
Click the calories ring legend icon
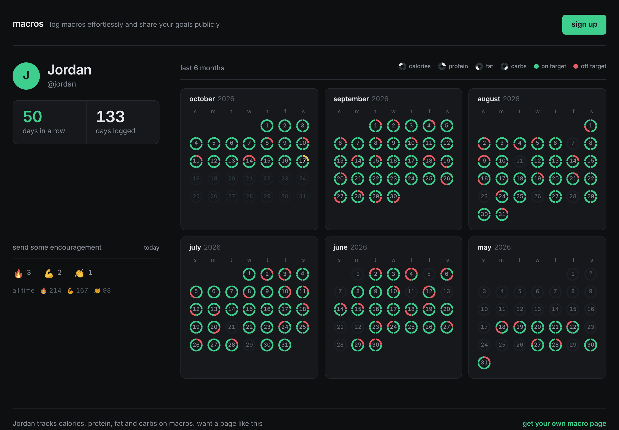click(402, 66)
